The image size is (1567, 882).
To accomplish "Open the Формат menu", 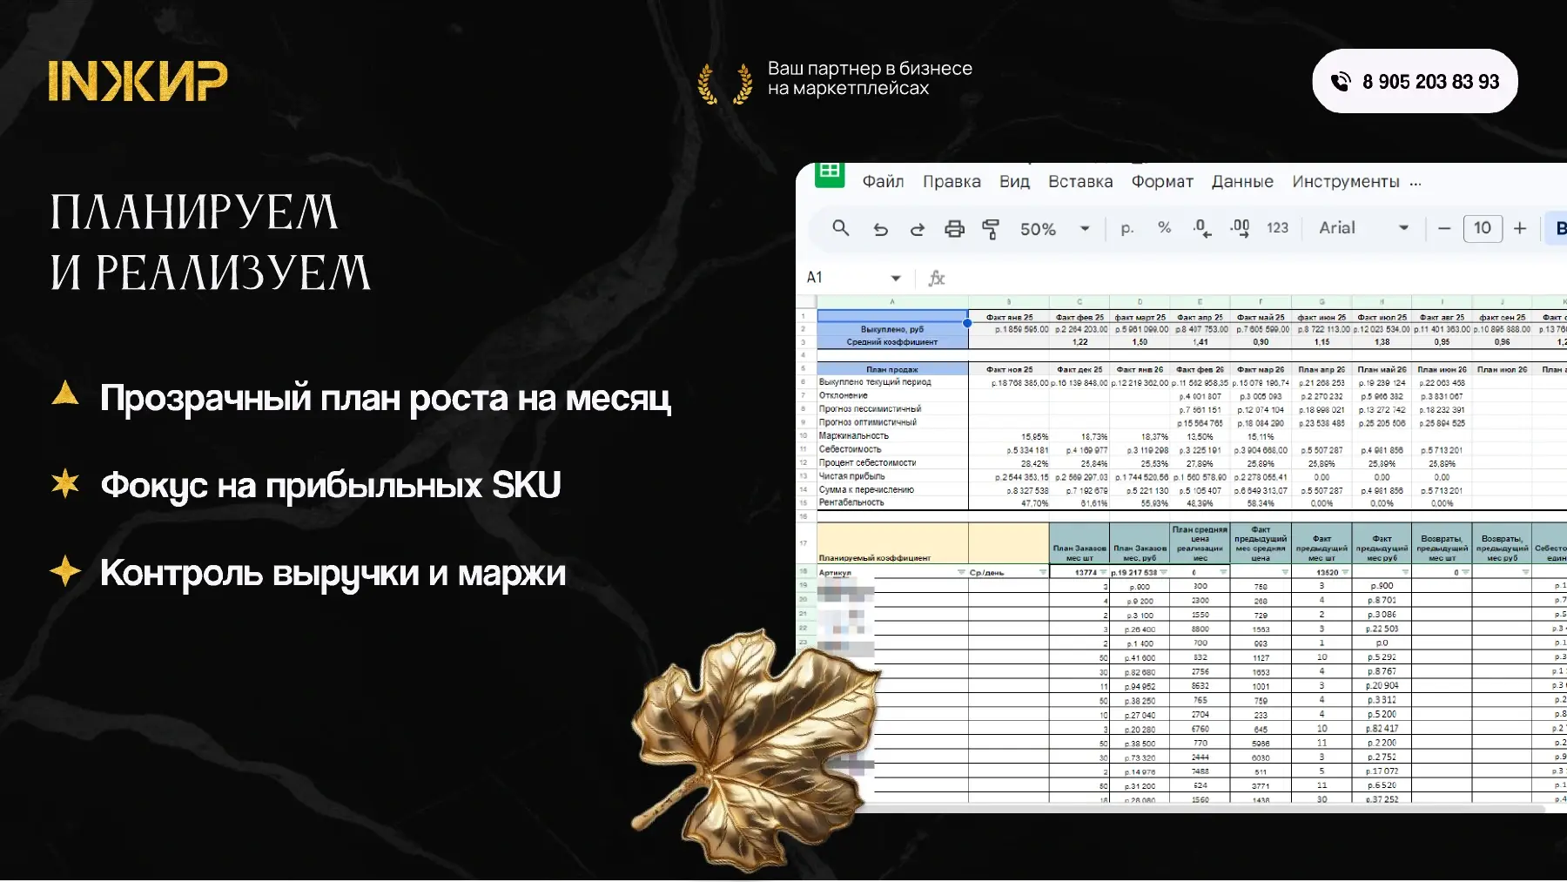I will point(1162,181).
